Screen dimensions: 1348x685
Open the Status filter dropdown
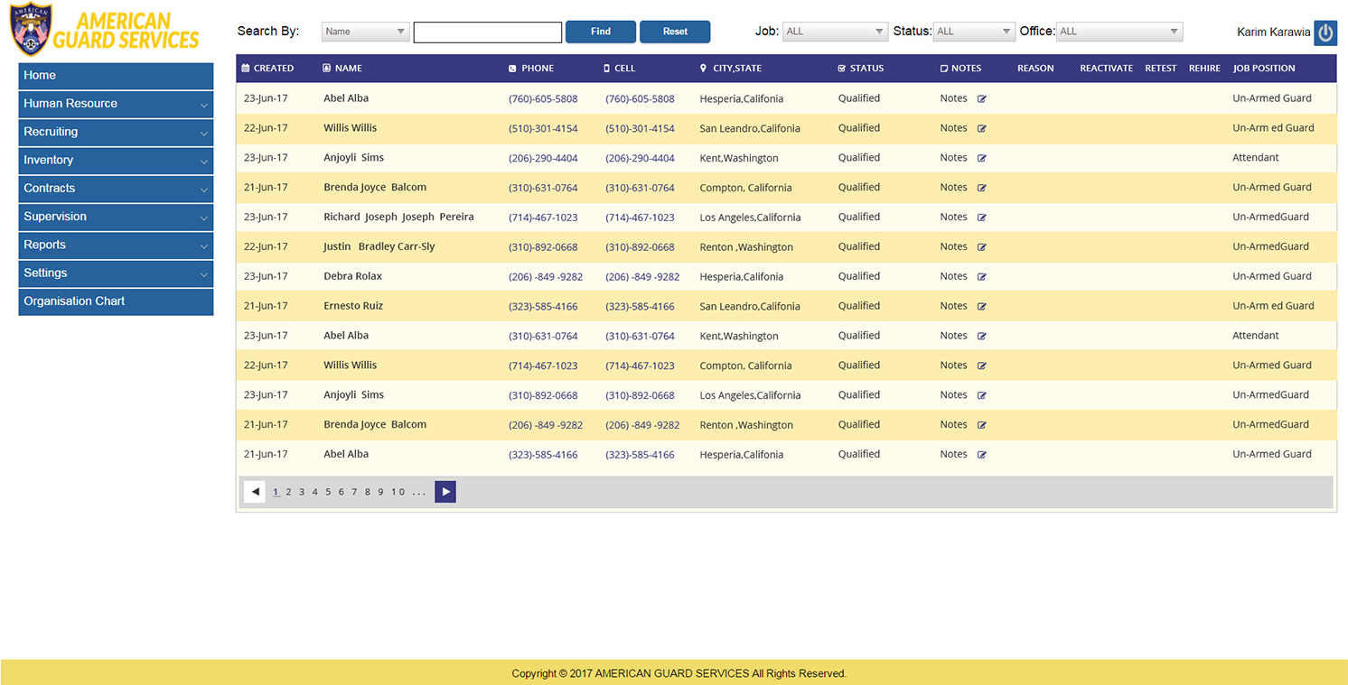click(974, 32)
